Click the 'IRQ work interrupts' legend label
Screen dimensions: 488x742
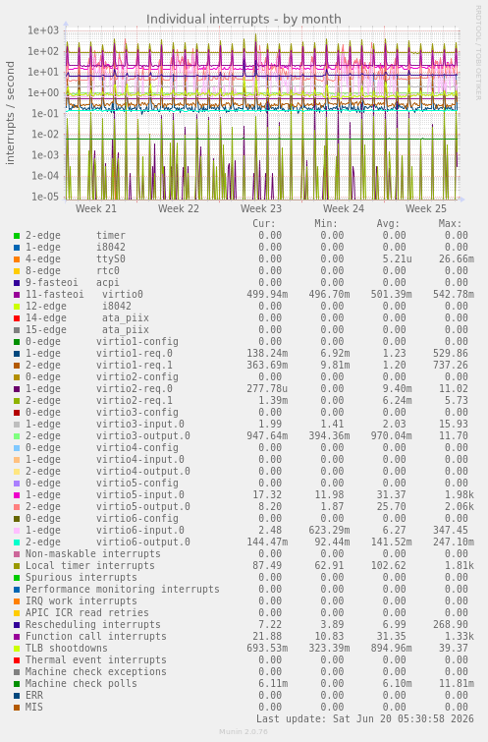81,601
